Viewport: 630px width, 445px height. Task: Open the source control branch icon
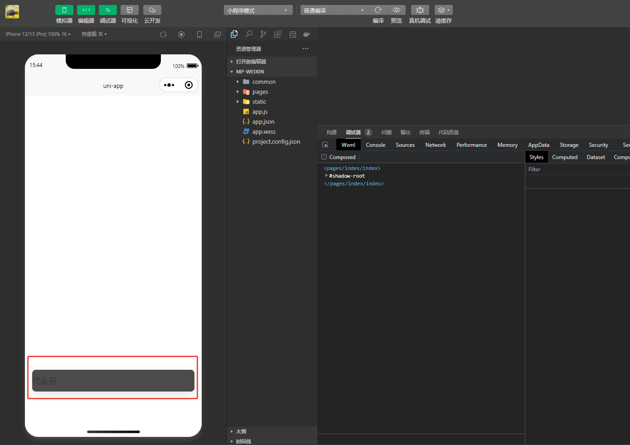point(263,34)
